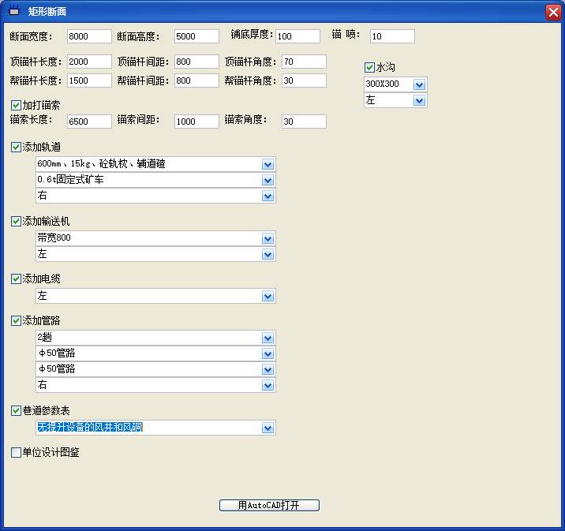565x531 pixels.
Task: Uncheck the 水沟 checkbox
Action: click(x=369, y=68)
